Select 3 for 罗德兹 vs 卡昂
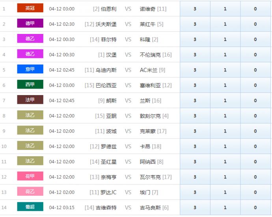Viewport: 272px width, 217px height. [x=195, y=146]
